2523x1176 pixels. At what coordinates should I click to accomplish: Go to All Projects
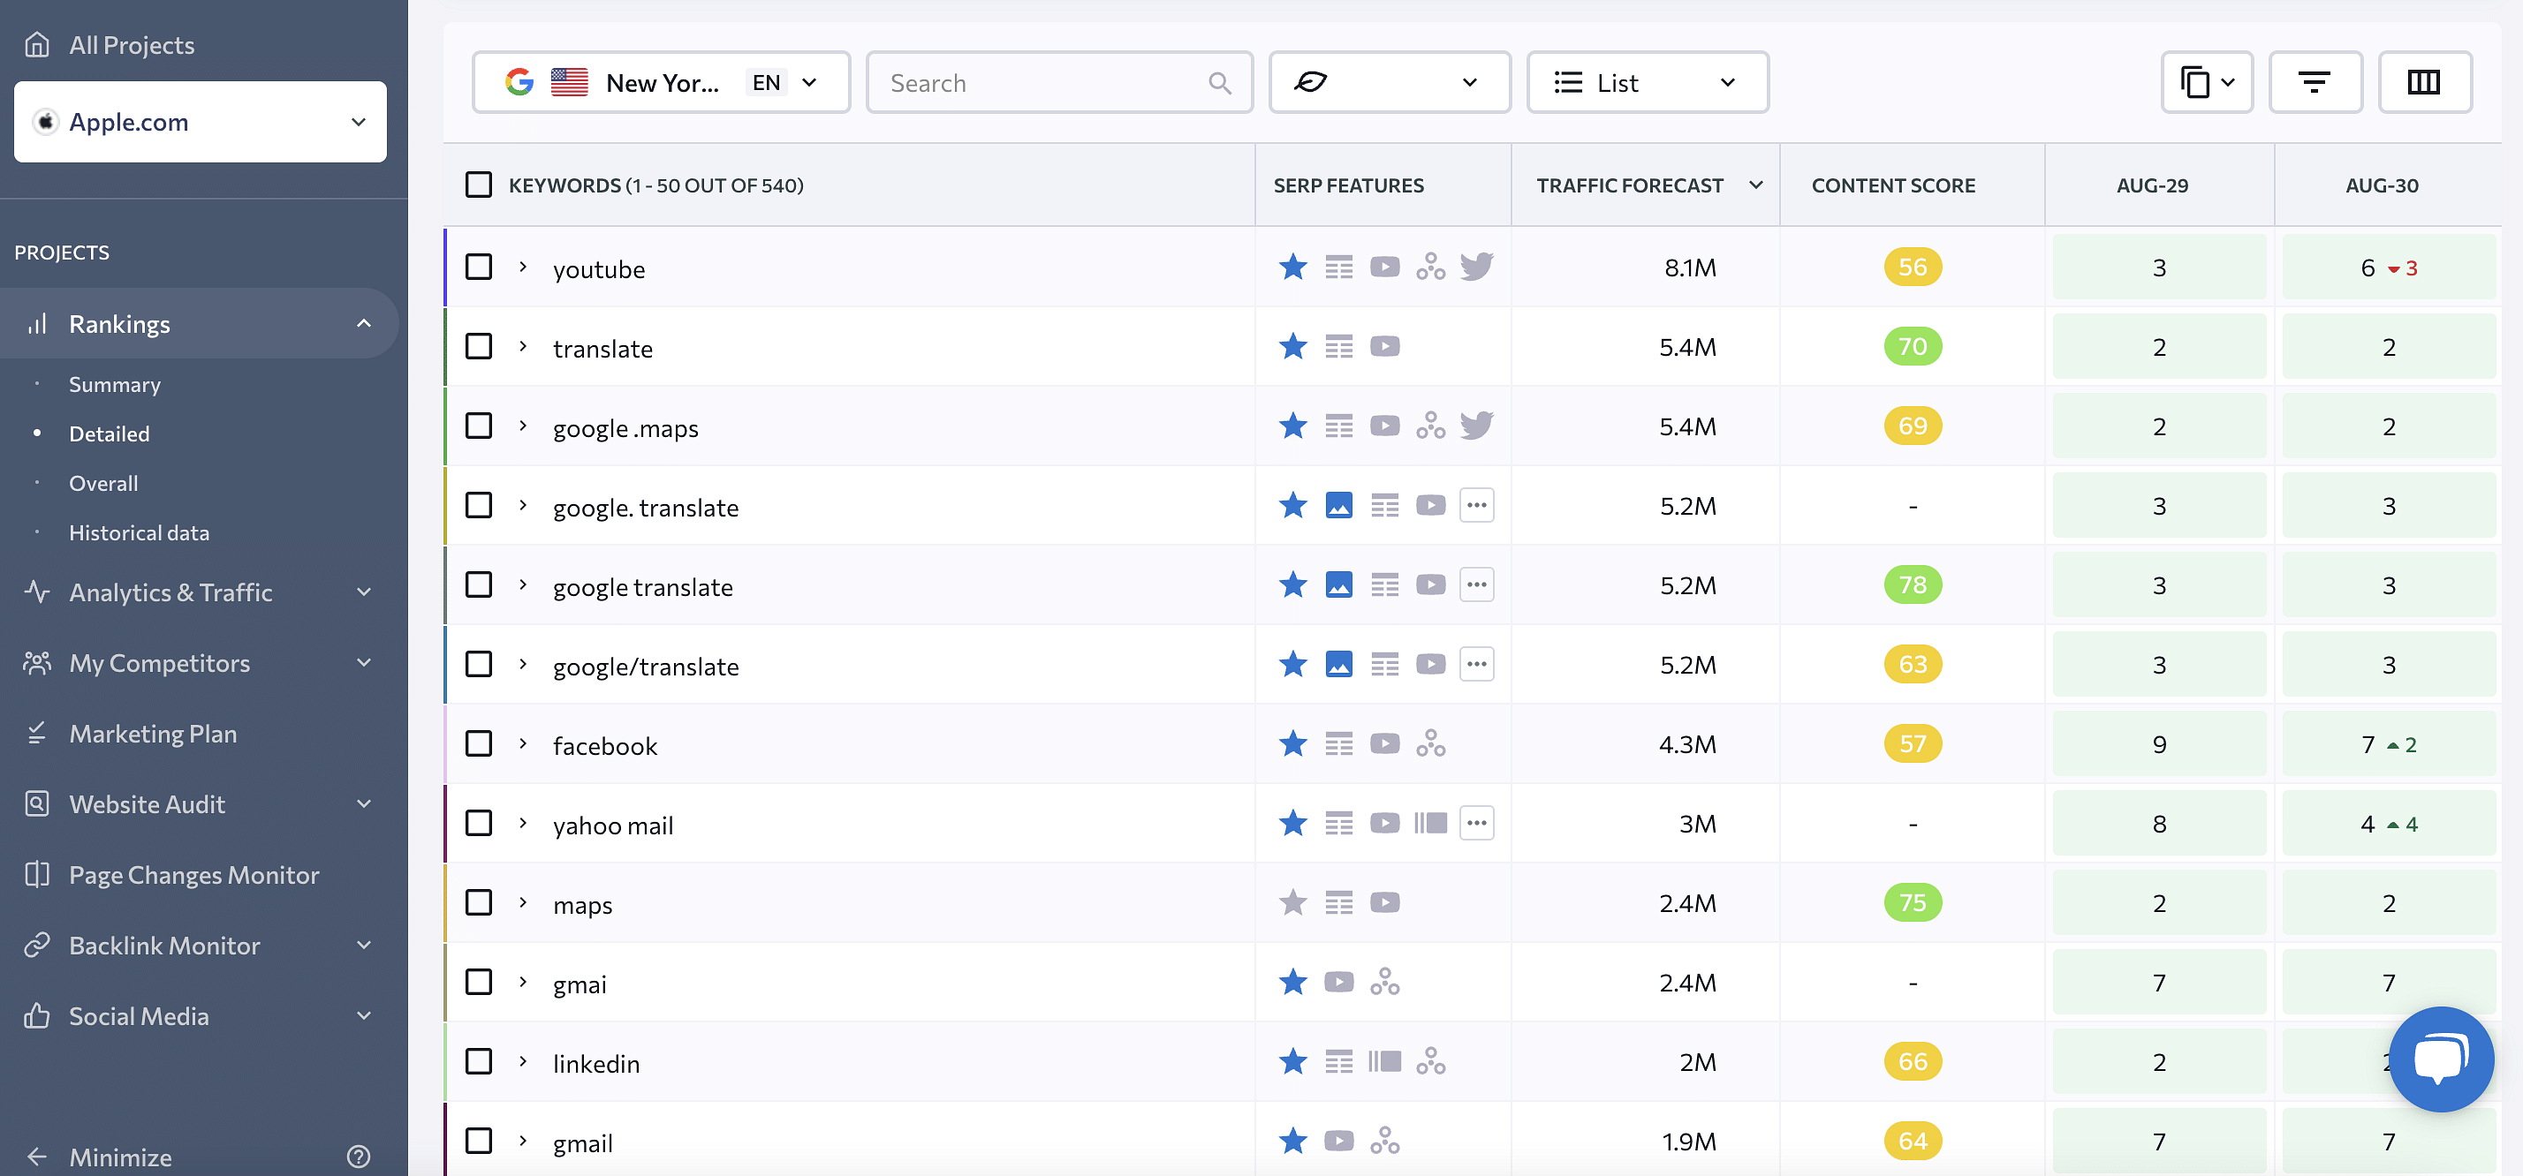[x=132, y=45]
